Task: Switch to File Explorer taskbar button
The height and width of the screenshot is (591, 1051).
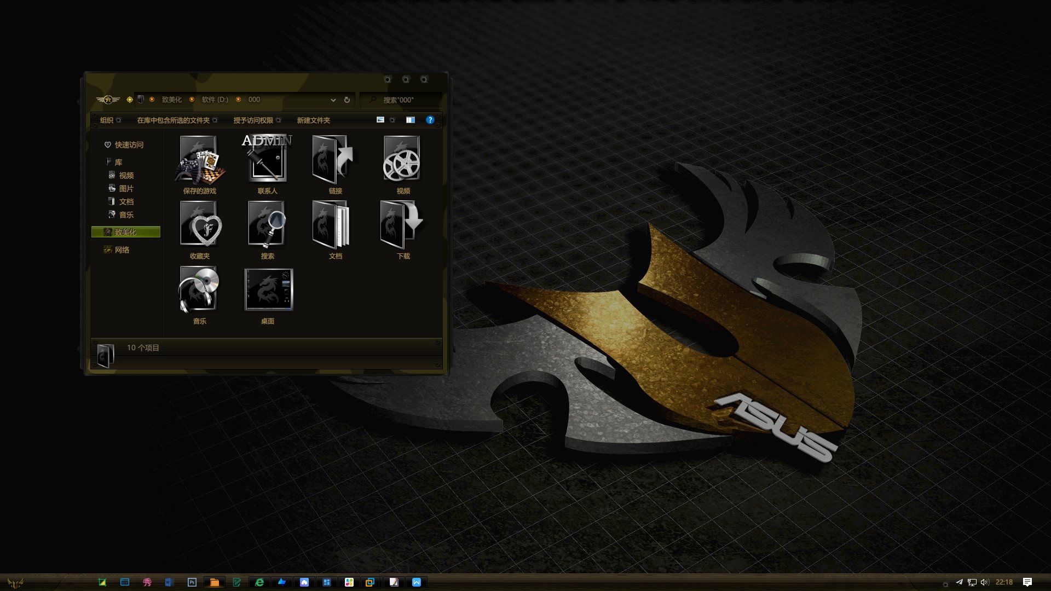Action: click(x=215, y=582)
